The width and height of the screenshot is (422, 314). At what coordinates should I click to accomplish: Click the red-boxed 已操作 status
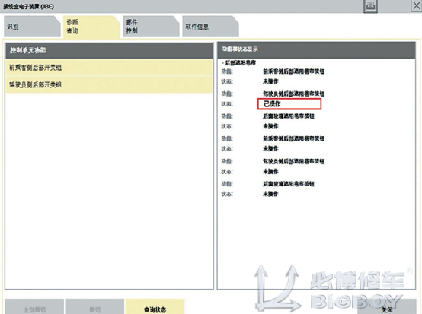(x=289, y=104)
